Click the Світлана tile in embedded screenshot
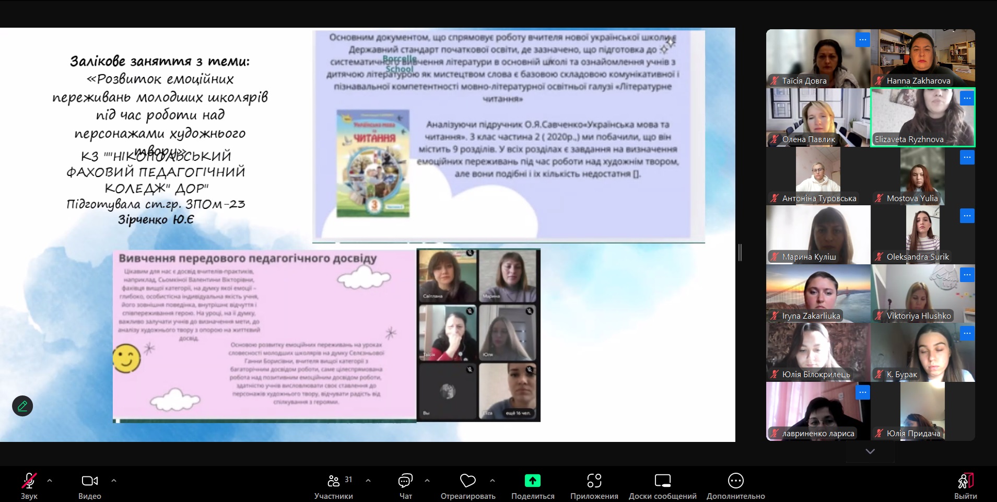The height and width of the screenshot is (502, 997). tap(448, 275)
